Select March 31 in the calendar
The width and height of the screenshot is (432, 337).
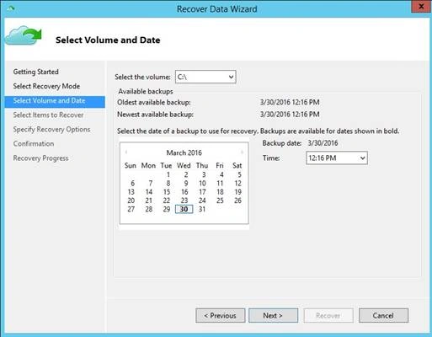(202, 209)
